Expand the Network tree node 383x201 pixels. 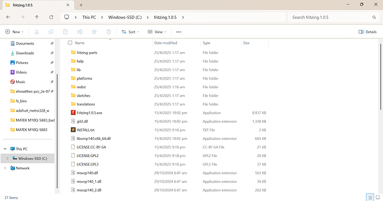click(x=5, y=168)
